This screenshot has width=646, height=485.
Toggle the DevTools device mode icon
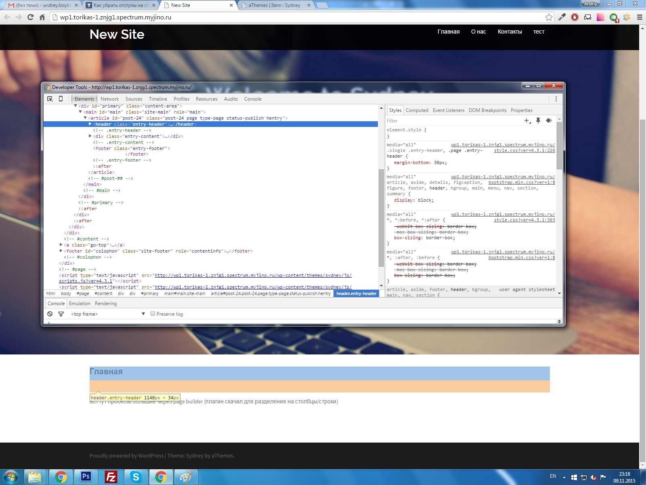61,99
